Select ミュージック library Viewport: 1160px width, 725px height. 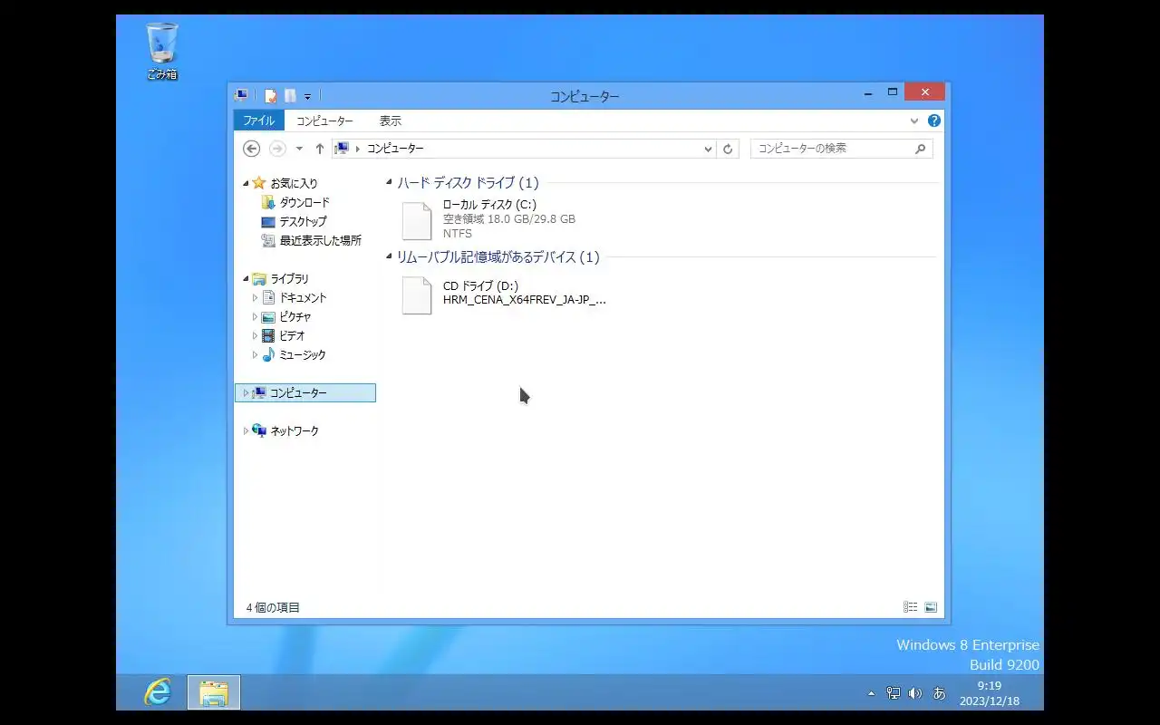(302, 355)
